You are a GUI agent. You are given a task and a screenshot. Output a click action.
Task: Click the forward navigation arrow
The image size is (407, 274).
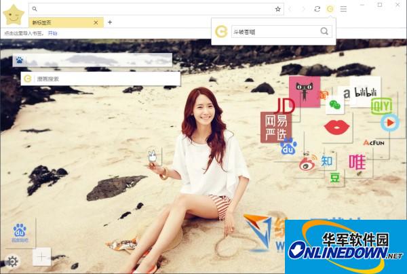303,9
